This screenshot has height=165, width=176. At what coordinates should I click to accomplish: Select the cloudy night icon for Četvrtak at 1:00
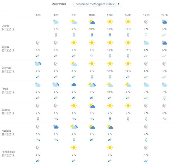38,64
